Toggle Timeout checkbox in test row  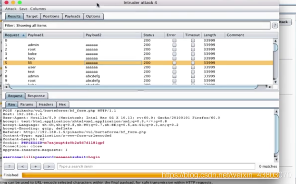click(x=193, y=72)
